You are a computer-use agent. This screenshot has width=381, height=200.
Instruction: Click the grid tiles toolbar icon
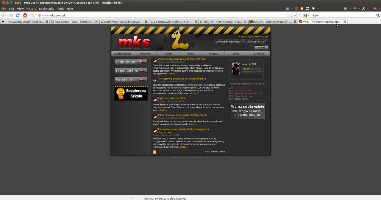307,9
